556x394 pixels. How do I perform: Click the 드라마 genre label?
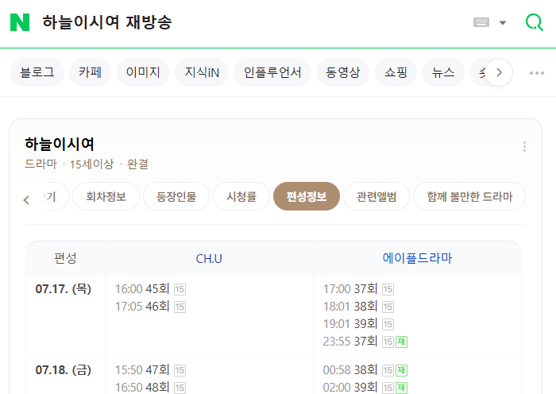pyautogui.click(x=41, y=164)
